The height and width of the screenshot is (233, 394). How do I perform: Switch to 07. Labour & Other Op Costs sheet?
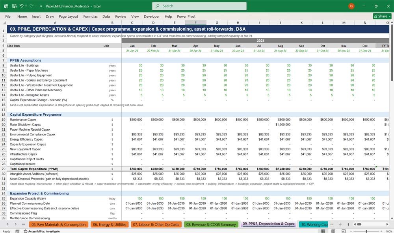(x=156, y=224)
